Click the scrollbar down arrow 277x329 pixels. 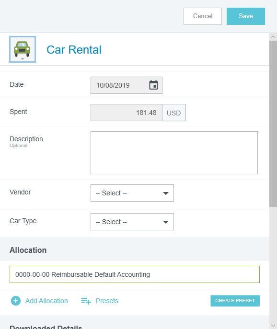tap(273, 326)
